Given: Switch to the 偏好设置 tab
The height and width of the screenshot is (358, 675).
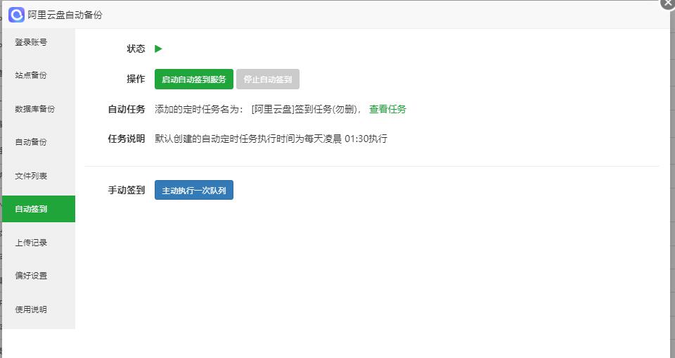Looking at the screenshot, I should tap(39, 276).
